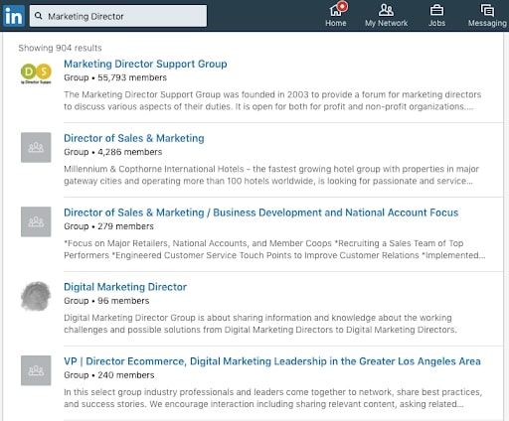Click the search magnifier icon
Screen dimensions: 509x421
(39, 16)
